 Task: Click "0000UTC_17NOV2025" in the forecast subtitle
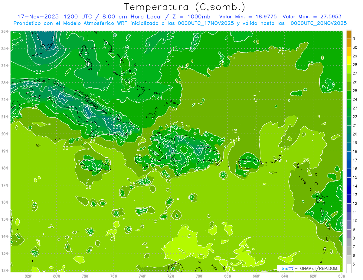pyautogui.click(x=206, y=23)
